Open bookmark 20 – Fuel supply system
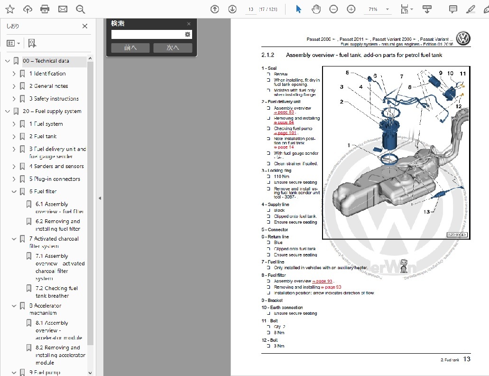 pos(52,112)
